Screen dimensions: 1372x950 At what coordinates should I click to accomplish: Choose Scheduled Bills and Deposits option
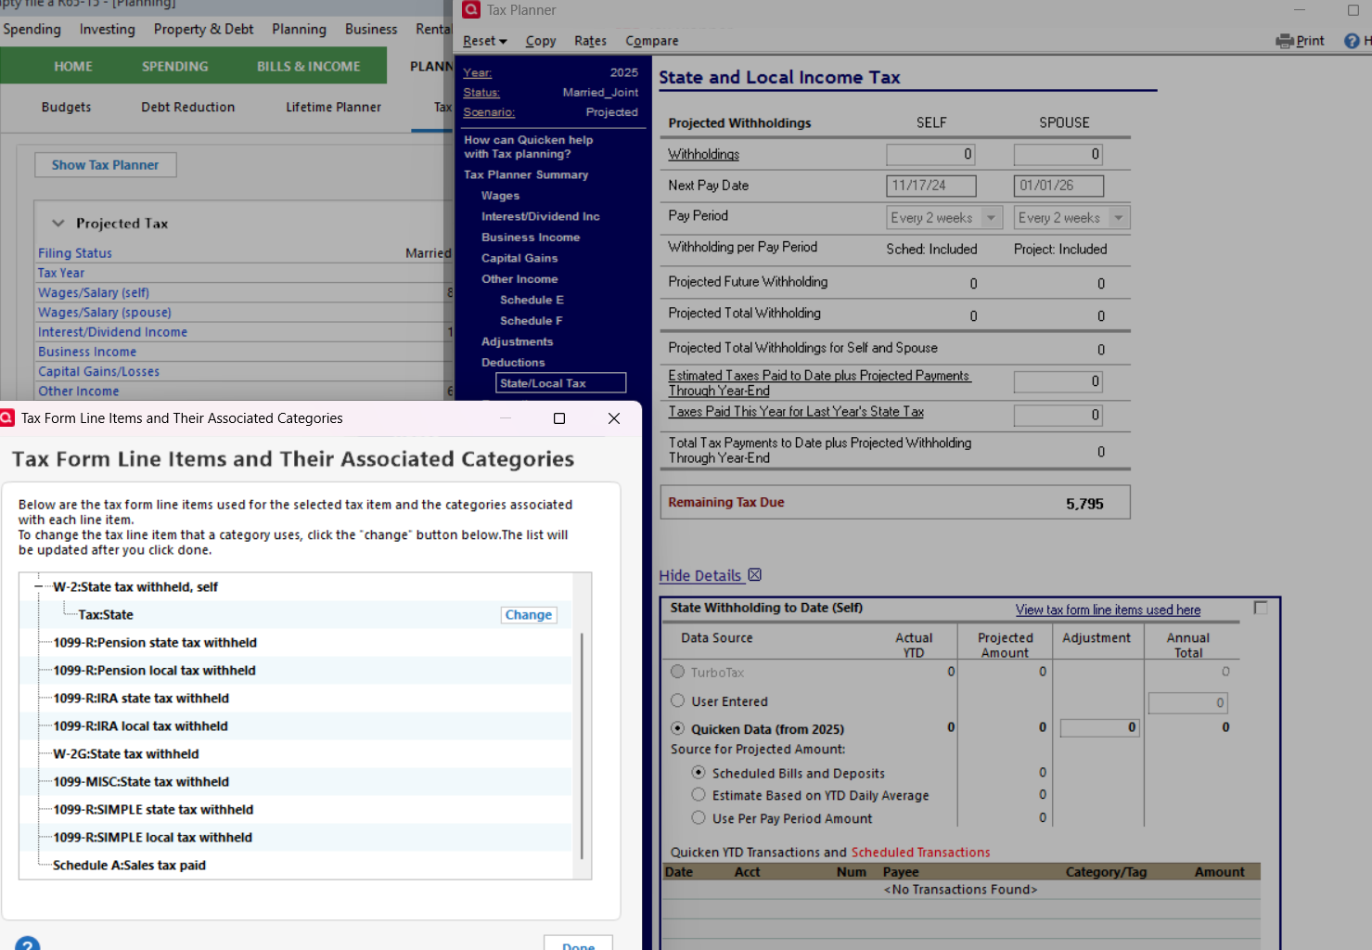coord(699,773)
